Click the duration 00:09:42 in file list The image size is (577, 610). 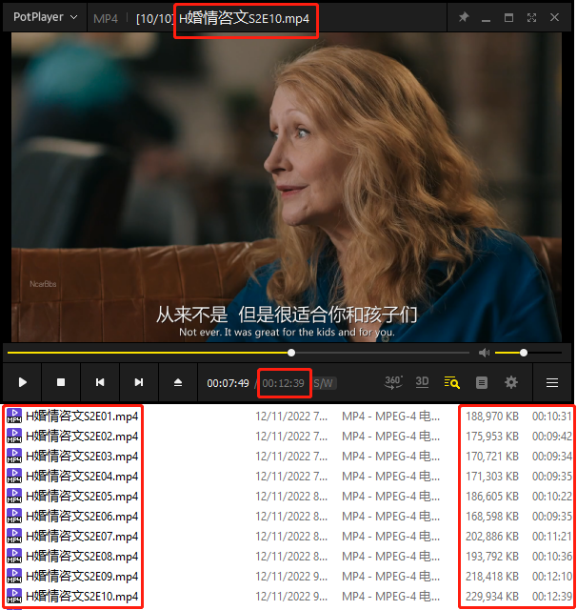click(x=552, y=437)
